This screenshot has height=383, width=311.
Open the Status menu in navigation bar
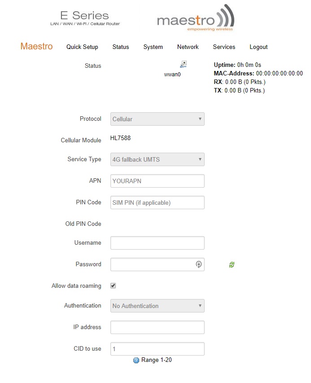[x=121, y=47]
